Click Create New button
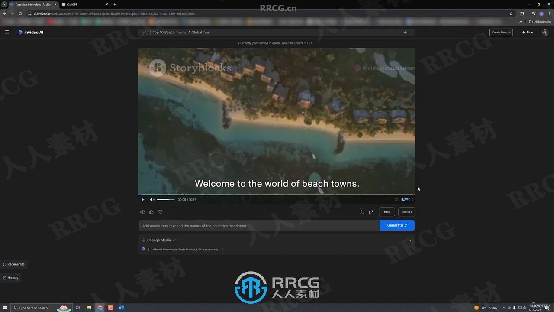554x312 pixels. 501,32
